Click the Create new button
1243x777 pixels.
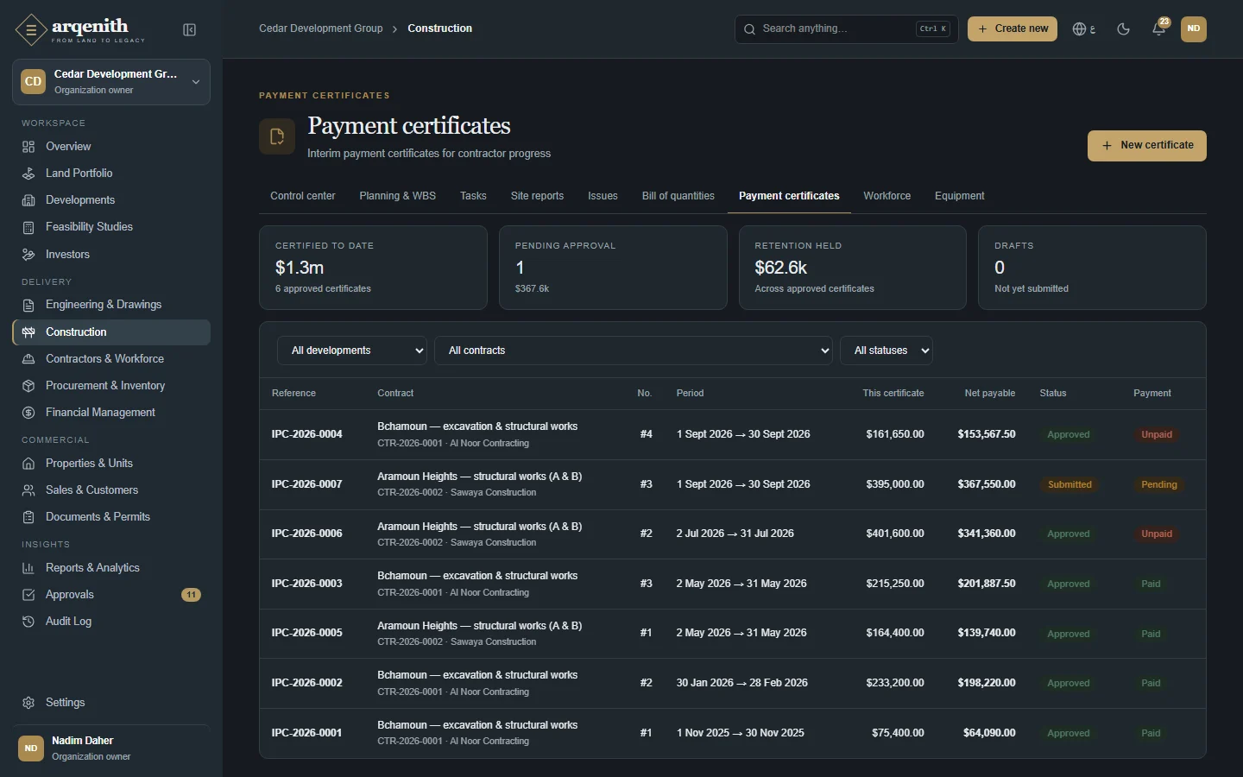point(1013,29)
